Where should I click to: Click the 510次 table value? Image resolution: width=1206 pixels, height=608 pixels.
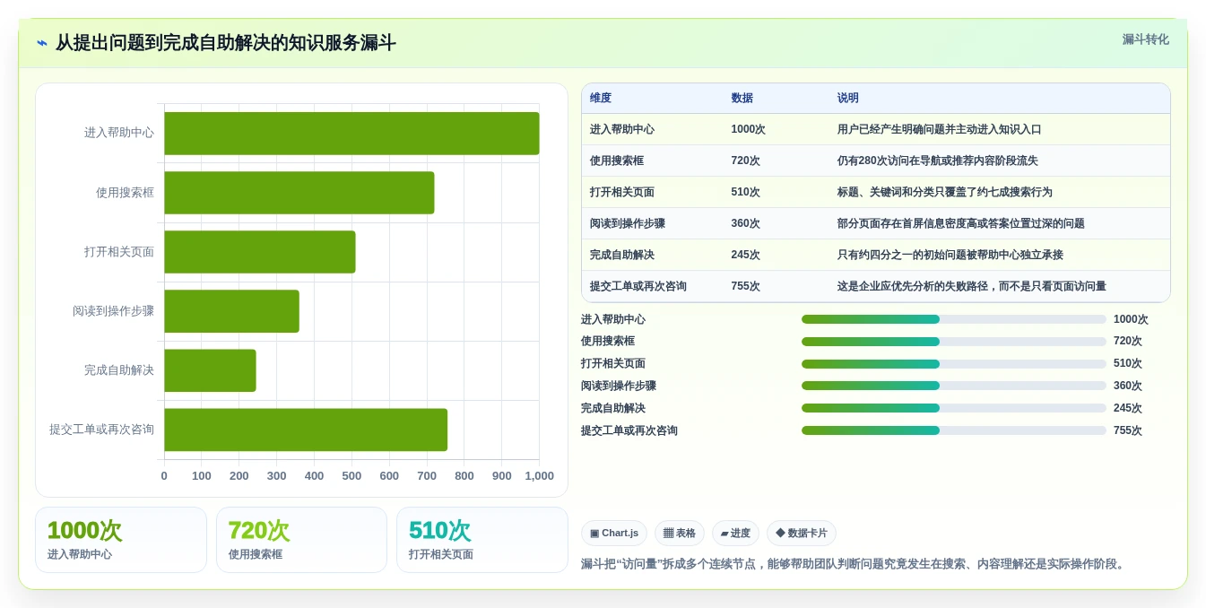[746, 192]
